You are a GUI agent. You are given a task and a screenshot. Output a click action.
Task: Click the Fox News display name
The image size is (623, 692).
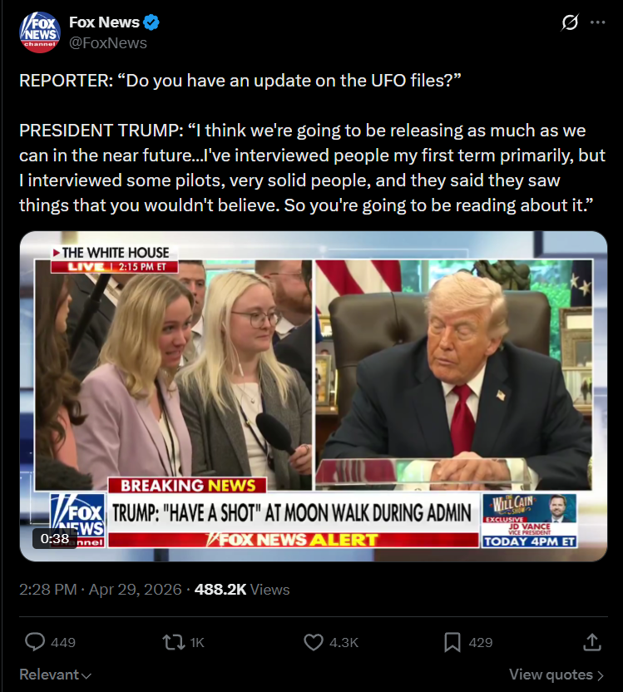(x=104, y=22)
